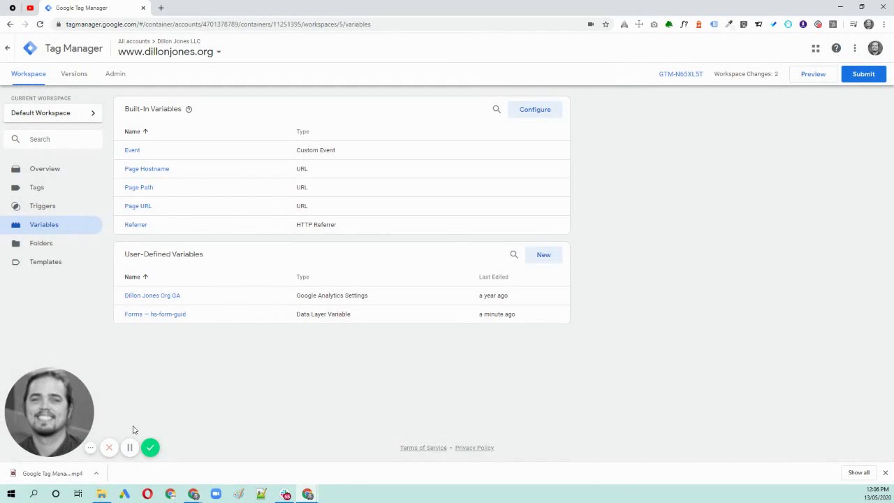Image resolution: width=894 pixels, height=503 pixels.
Task: Click the Configure button
Action: [x=535, y=109]
